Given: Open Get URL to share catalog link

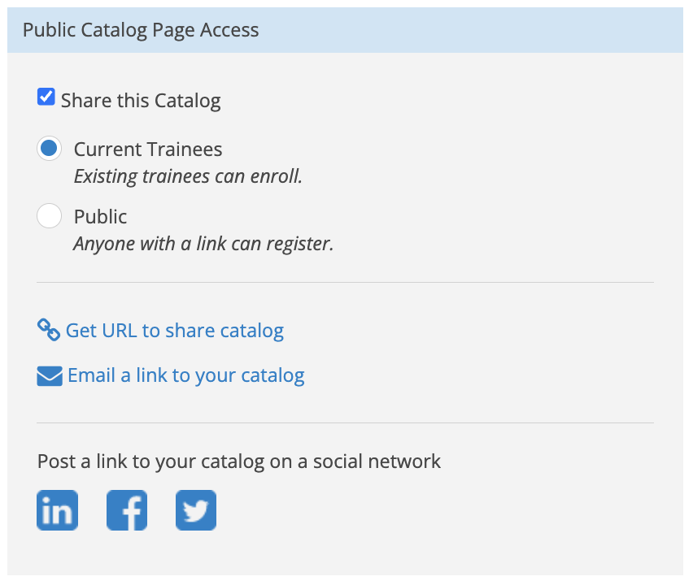Looking at the screenshot, I should [x=175, y=330].
